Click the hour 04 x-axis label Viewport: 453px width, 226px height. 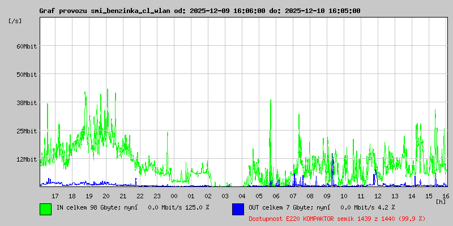click(242, 196)
